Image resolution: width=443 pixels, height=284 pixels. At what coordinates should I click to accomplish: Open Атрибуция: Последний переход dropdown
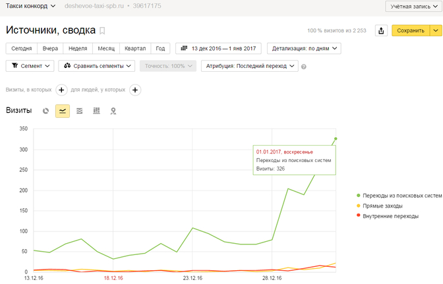[x=249, y=66]
